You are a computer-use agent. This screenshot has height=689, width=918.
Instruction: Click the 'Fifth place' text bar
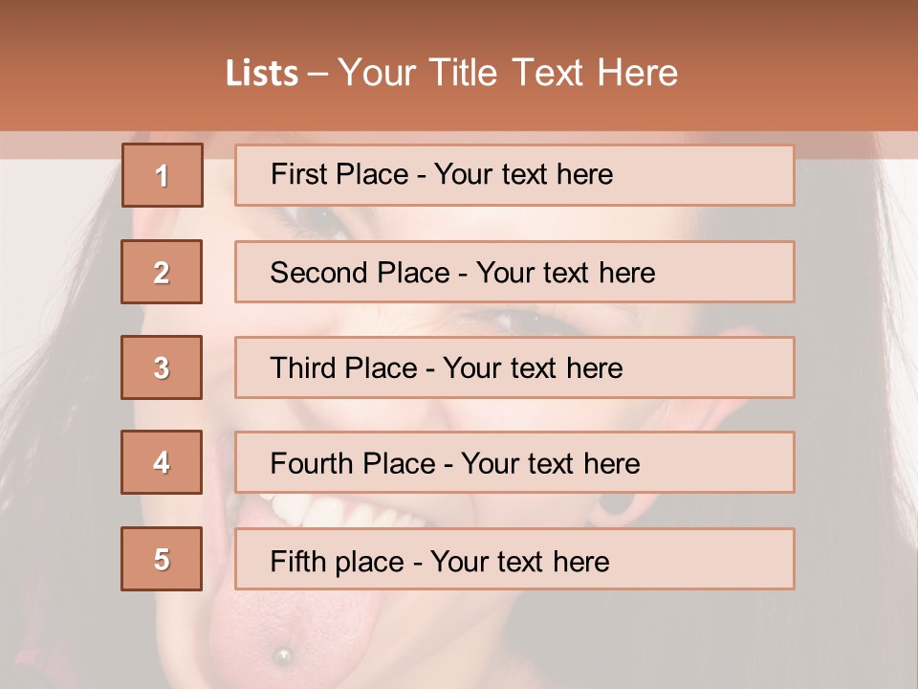tap(514, 560)
